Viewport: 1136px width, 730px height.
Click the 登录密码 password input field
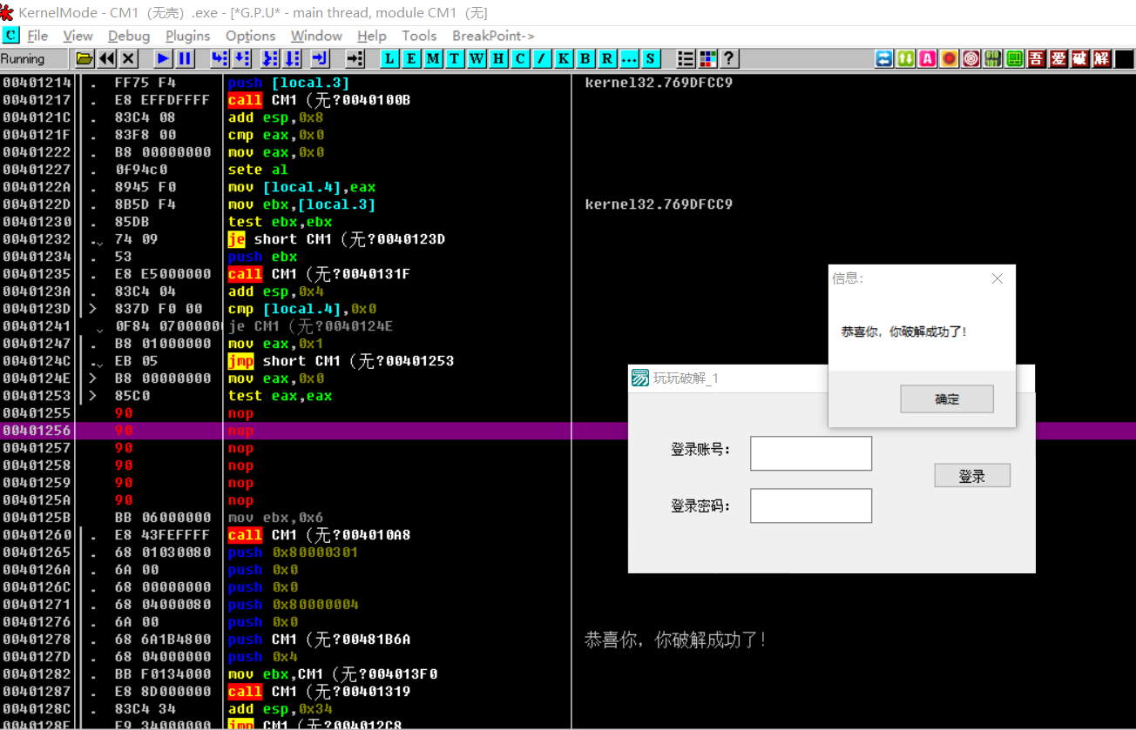pos(810,506)
